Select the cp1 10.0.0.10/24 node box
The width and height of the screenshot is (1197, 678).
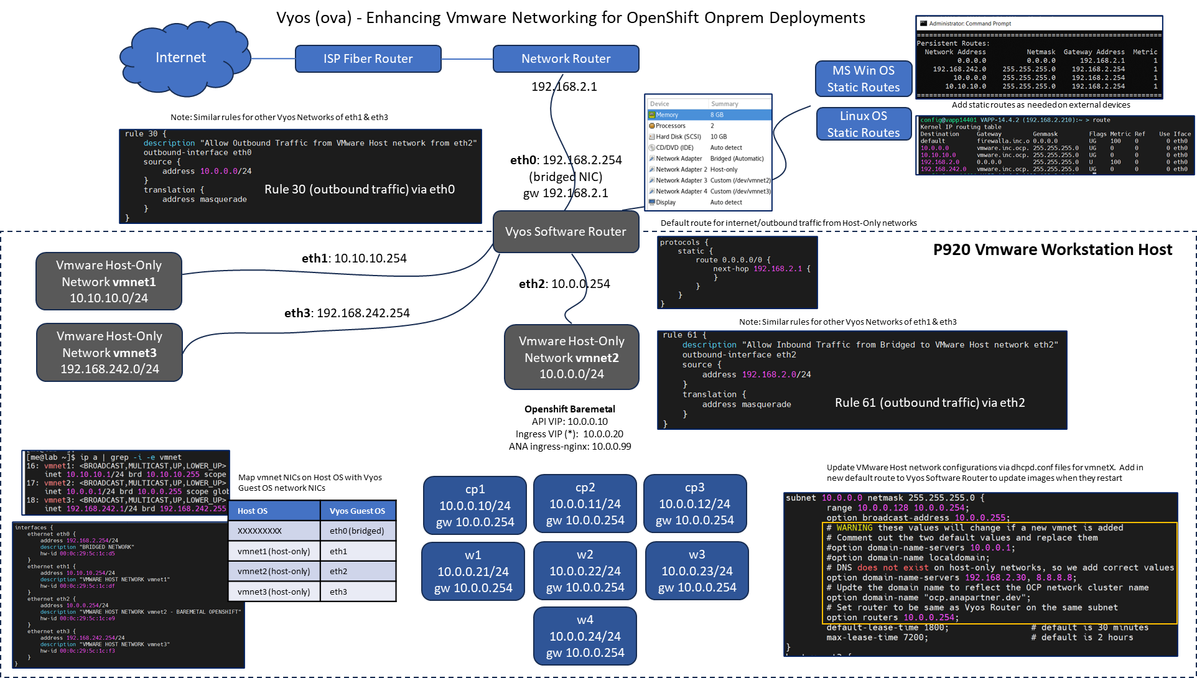[475, 506]
